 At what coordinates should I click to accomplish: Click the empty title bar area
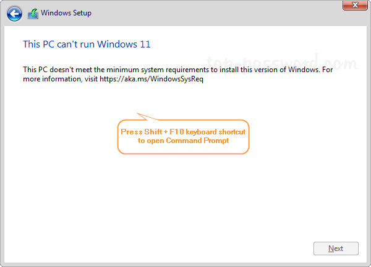[216, 13]
